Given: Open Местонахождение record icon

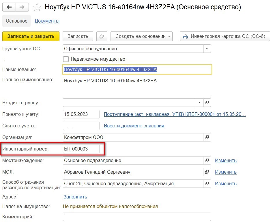Looking at the screenshot, I should tap(207, 160).
